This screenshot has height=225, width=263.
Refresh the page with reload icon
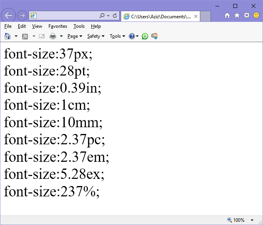coord(115,16)
